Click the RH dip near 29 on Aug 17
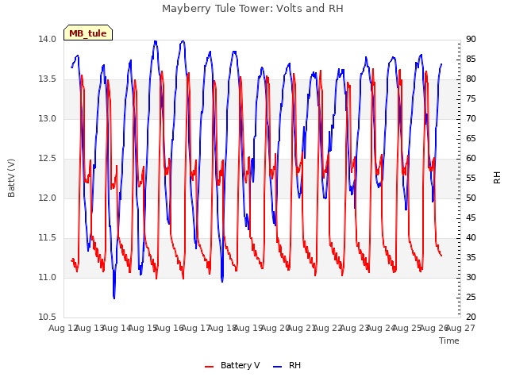The height and width of the screenshot is (381, 508). coord(222,280)
